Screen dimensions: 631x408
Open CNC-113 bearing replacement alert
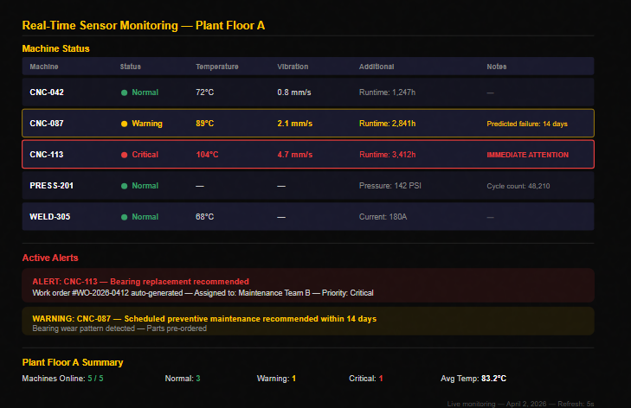pyautogui.click(x=308, y=285)
